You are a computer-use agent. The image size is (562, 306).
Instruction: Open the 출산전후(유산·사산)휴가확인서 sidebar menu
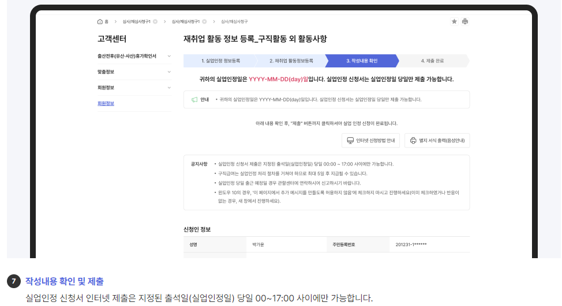(134, 56)
